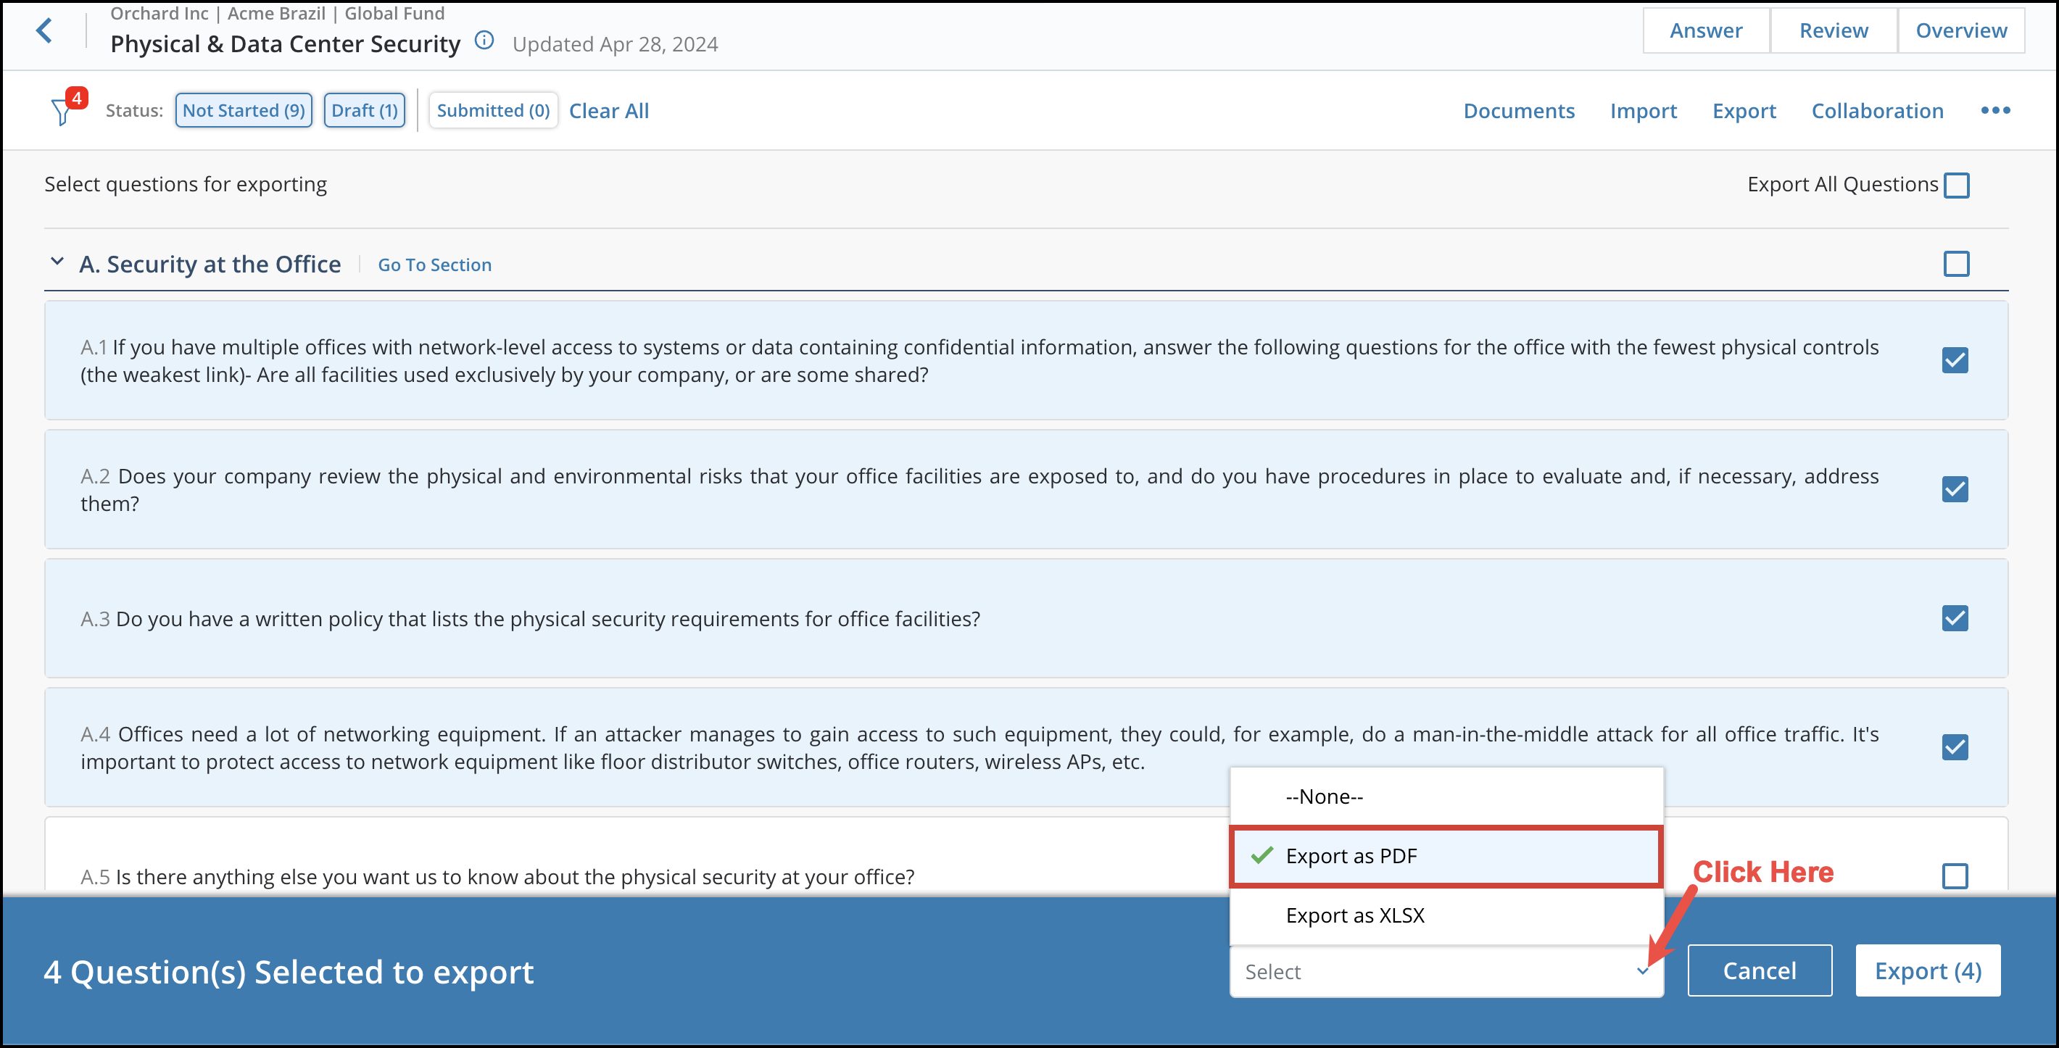
Task: Choose --None-- in the export dropdown
Action: [x=1323, y=796]
